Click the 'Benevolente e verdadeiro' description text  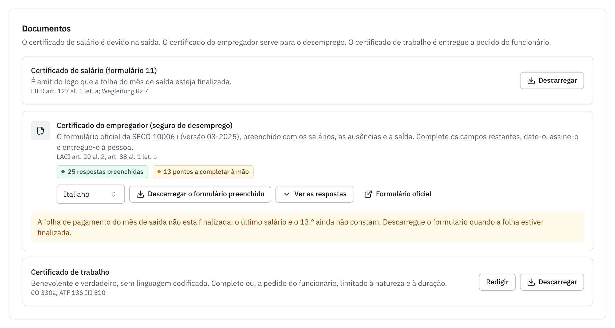point(239,283)
